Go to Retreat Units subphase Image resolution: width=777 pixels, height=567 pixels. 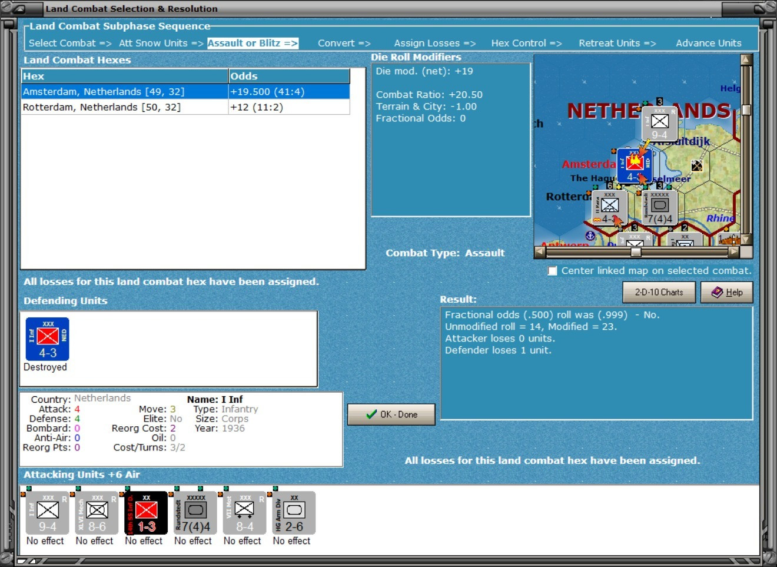pos(617,43)
